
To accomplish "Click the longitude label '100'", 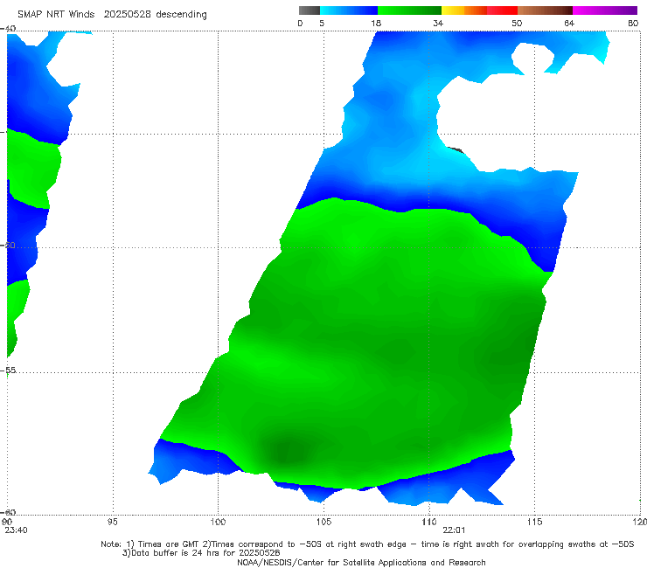I will 218,522.
